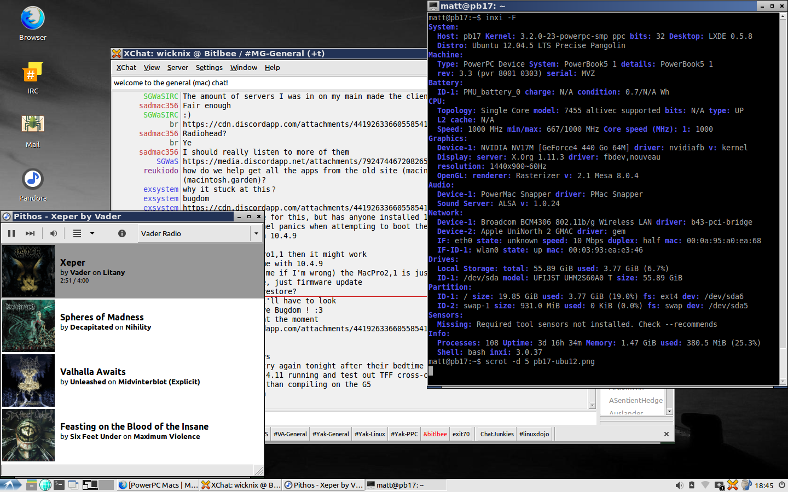This screenshot has width=788, height=492.
Task: Switch to the #VA-General channel tab
Action: pyautogui.click(x=290, y=434)
